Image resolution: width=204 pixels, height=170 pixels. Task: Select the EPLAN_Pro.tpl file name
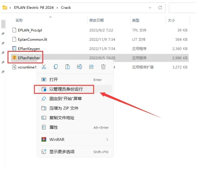pyautogui.click(x=30, y=30)
